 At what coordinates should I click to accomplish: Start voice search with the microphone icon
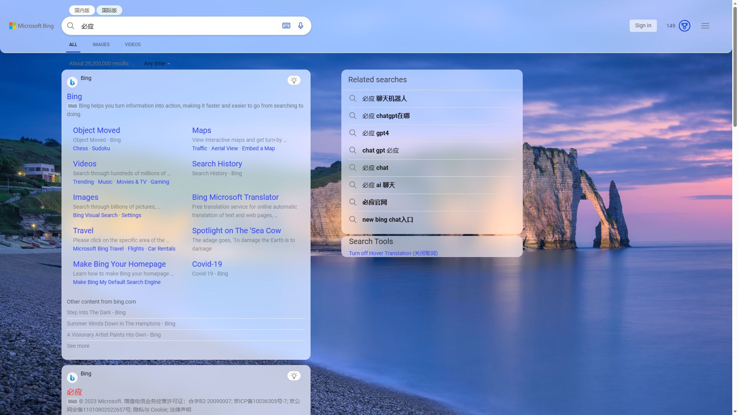[x=301, y=26]
